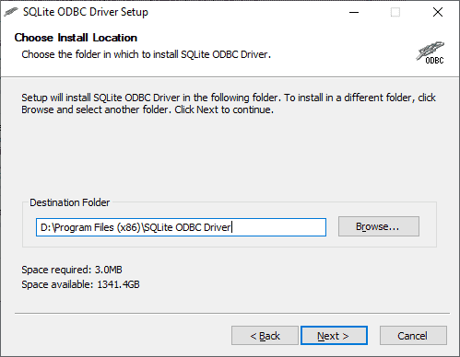The width and height of the screenshot is (460, 357).
Task: Go back with the Back button
Action: (x=265, y=336)
